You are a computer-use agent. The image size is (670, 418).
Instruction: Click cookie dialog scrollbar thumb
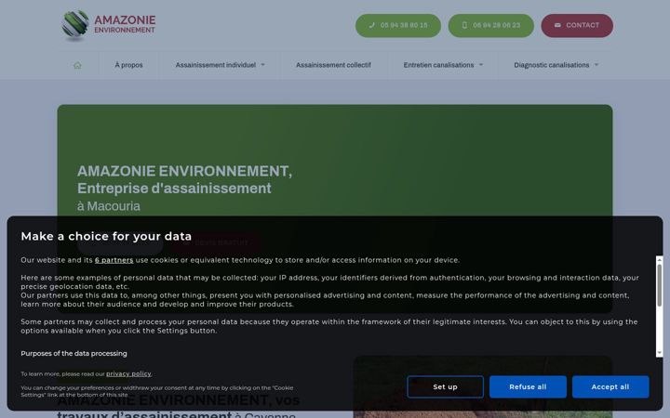click(660, 285)
